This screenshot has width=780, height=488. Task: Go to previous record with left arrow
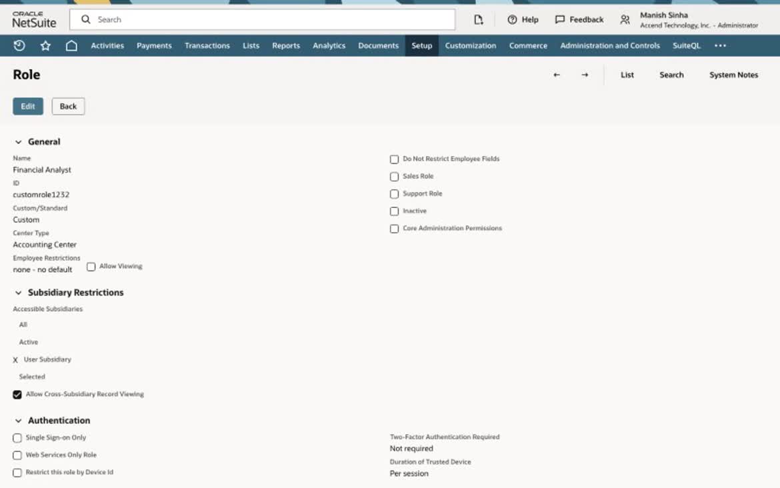(557, 75)
